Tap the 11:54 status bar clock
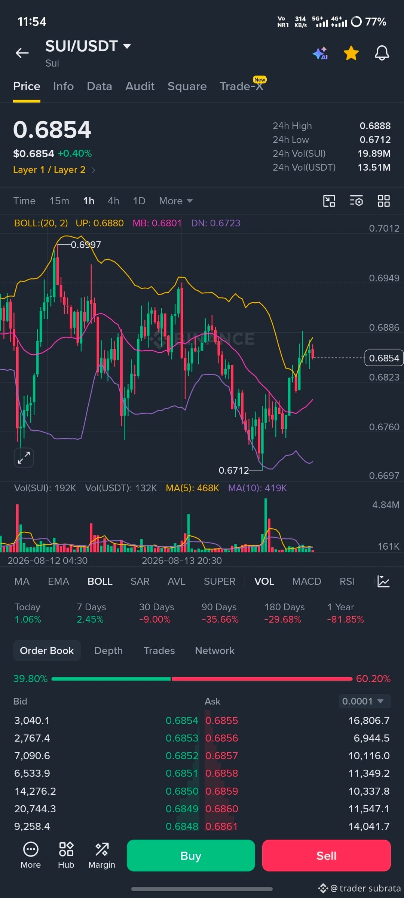This screenshot has width=404, height=898. point(32,22)
